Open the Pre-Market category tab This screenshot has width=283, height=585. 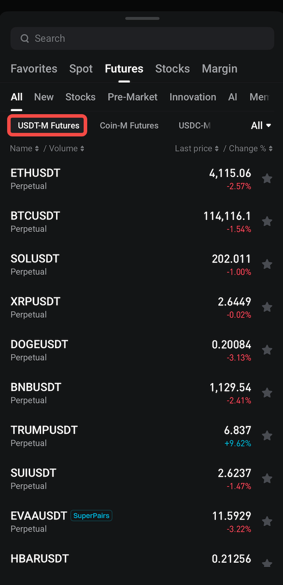(x=132, y=97)
